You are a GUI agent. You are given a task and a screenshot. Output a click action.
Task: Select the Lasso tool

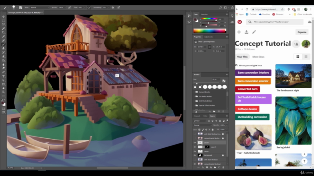3,24
